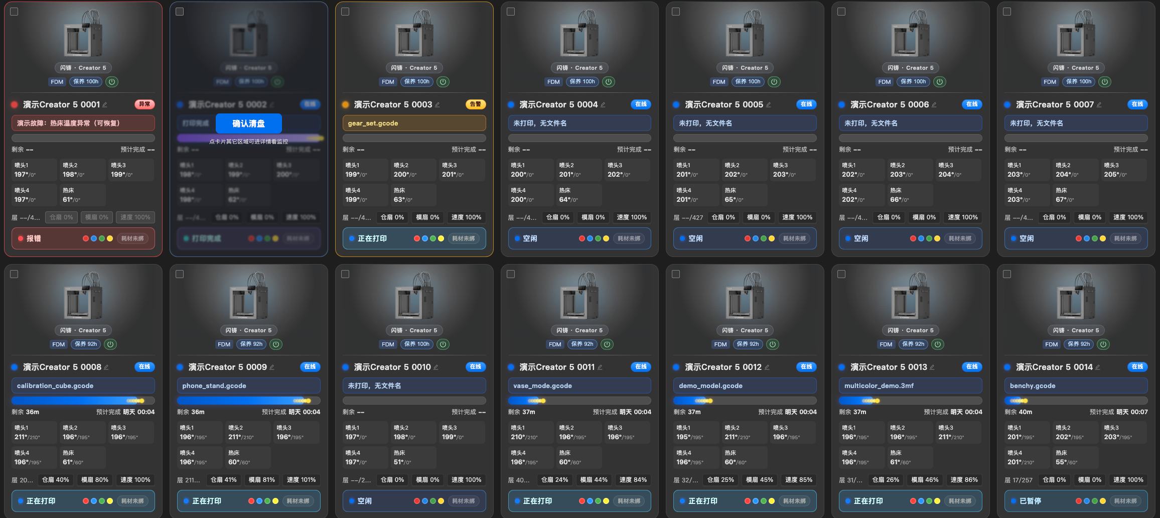Click yellow filament color dot on 演示Creator 5 0012
Image resolution: width=1160 pixels, height=518 pixels.
(x=772, y=501)
